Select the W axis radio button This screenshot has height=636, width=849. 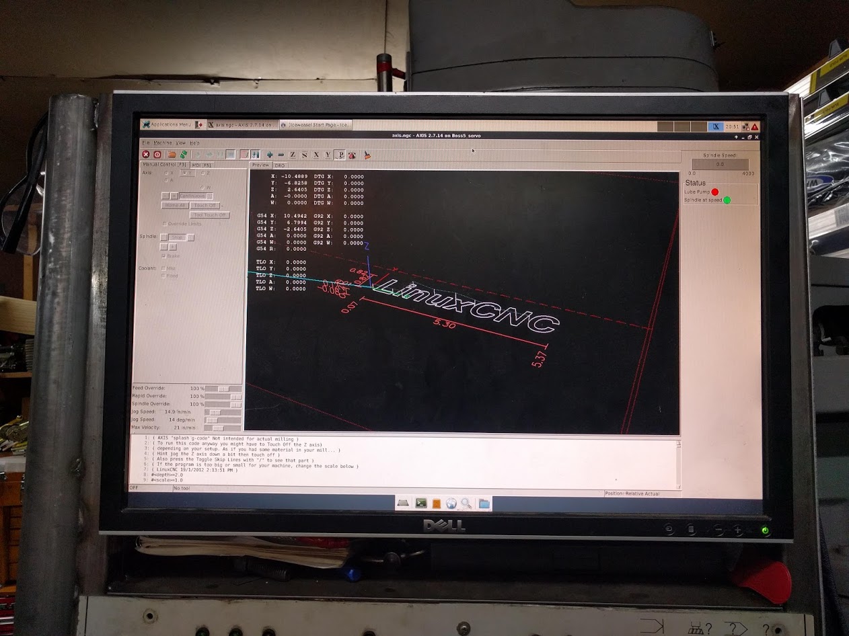click(x=204, y=188)
